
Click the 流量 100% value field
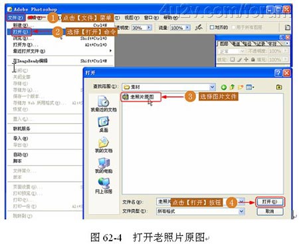(178, 28)
